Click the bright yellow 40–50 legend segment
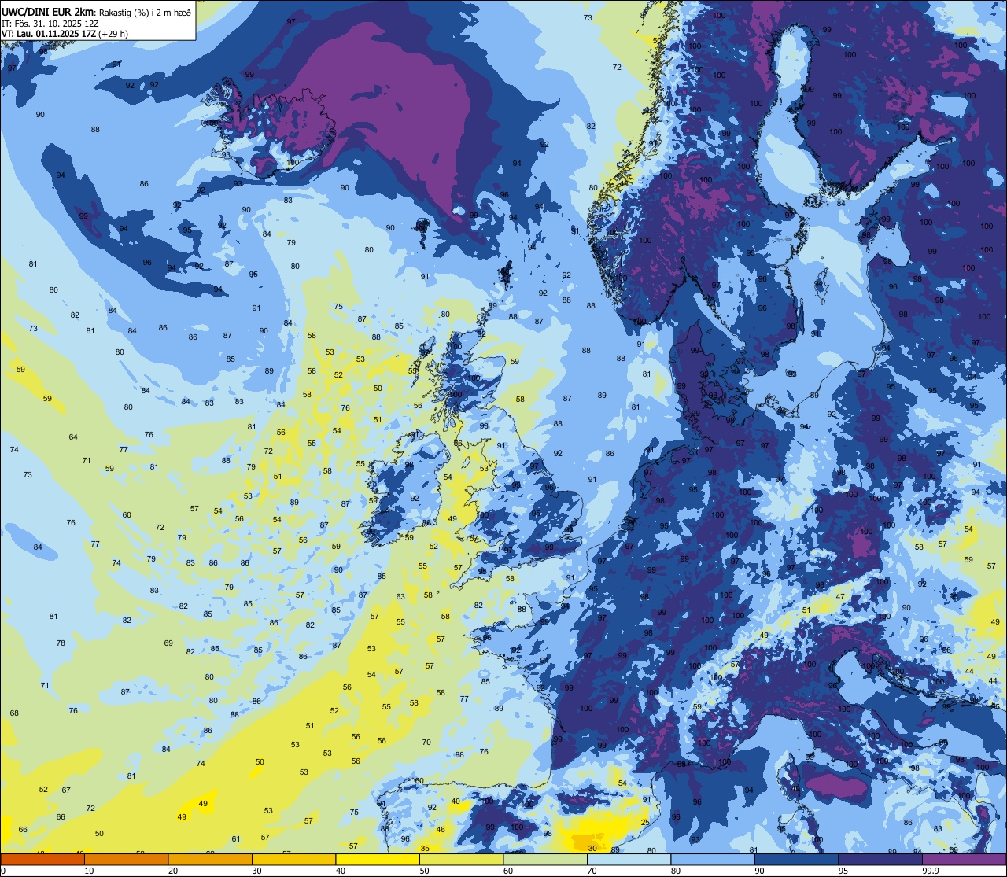This screenshot has height=877, width=1007. point(378,860)
